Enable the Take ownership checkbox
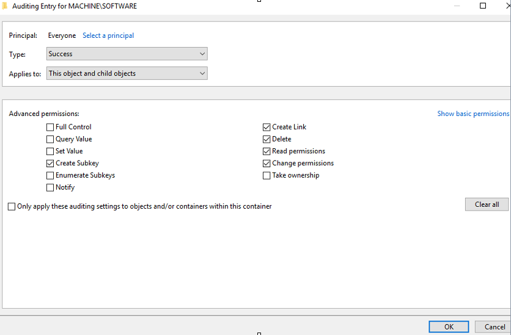 pyautogui.click(x=267, y=176)
